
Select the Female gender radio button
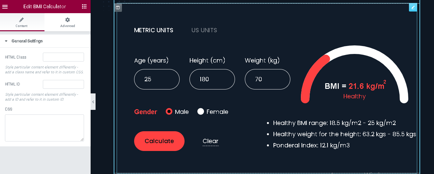[x=201, y=112]
